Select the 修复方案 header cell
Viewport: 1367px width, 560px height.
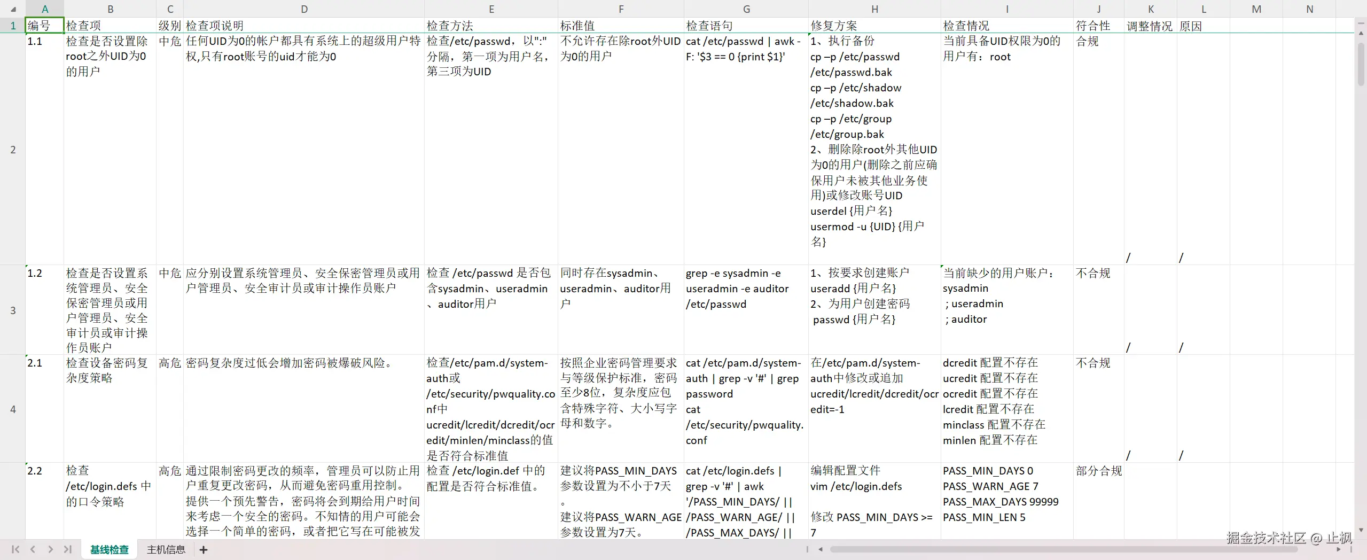[874, 25]
